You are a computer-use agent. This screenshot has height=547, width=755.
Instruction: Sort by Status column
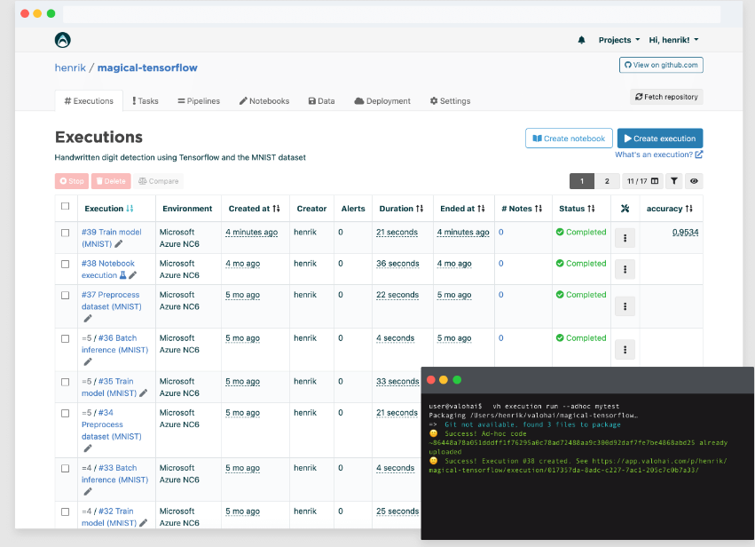[x=577, y=209]
